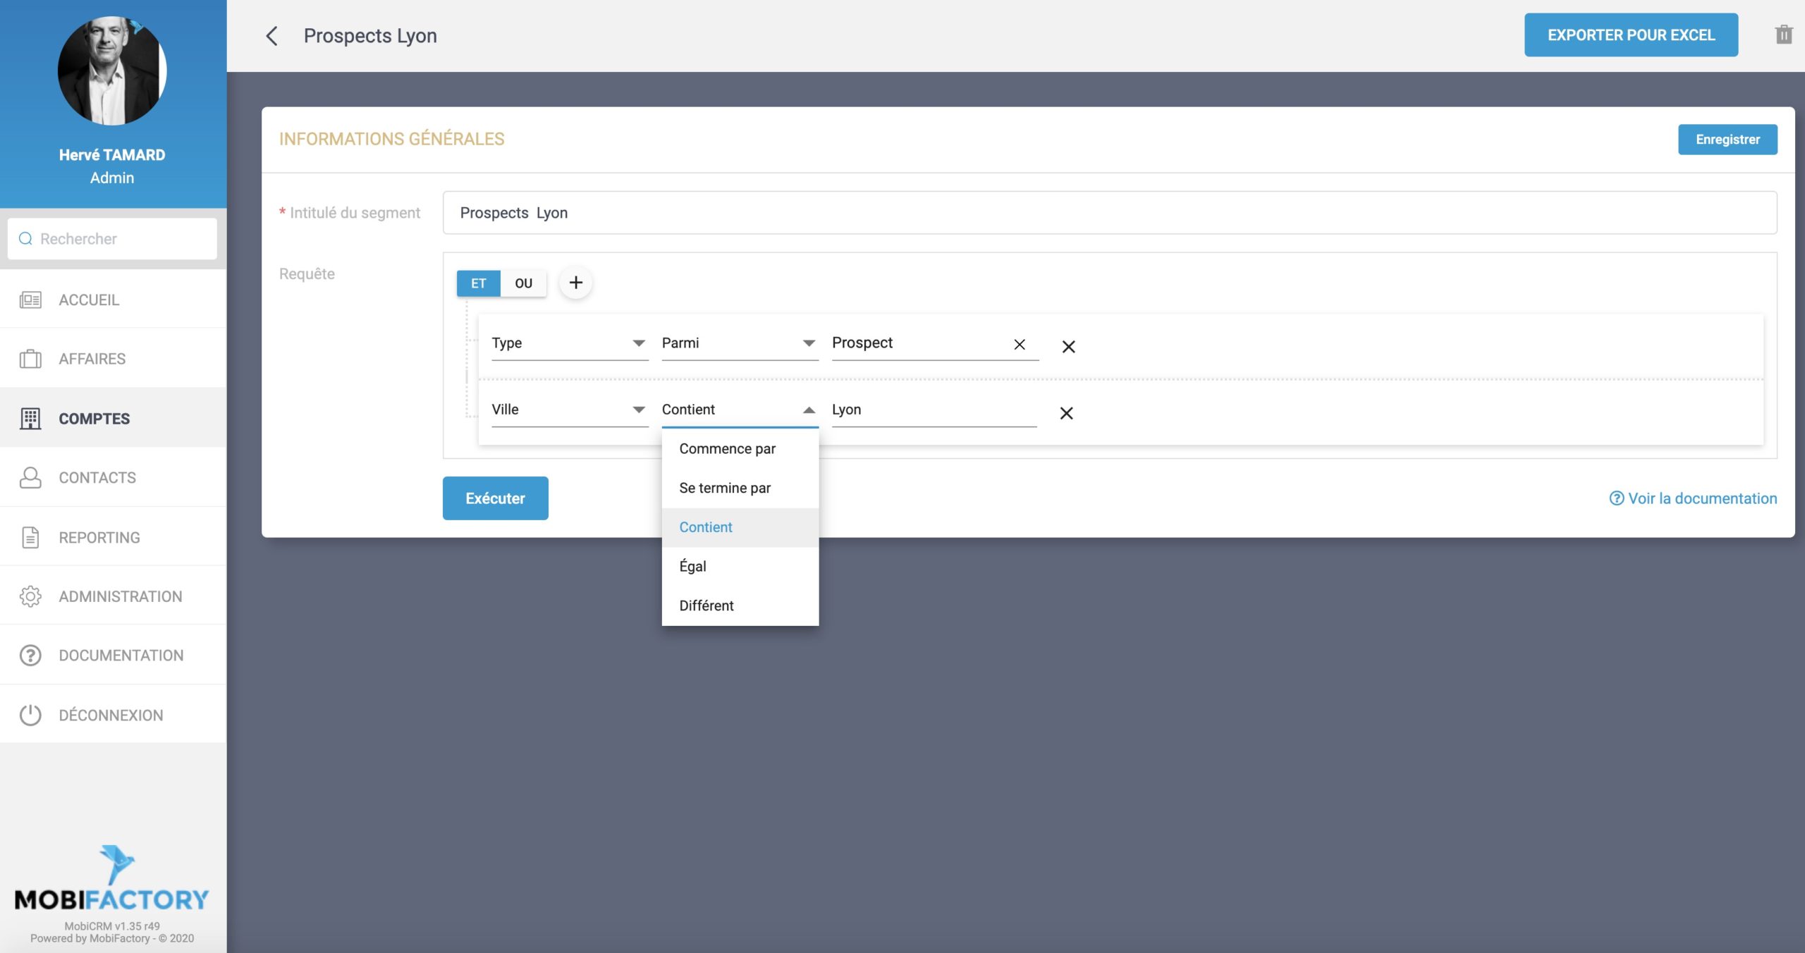
Task: Select the 'Différent' operator option
Action: pyautogui.click(x=706, y=605)
